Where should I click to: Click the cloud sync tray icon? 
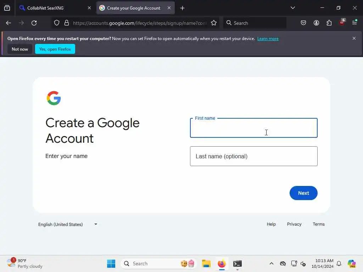coord(283,263)
